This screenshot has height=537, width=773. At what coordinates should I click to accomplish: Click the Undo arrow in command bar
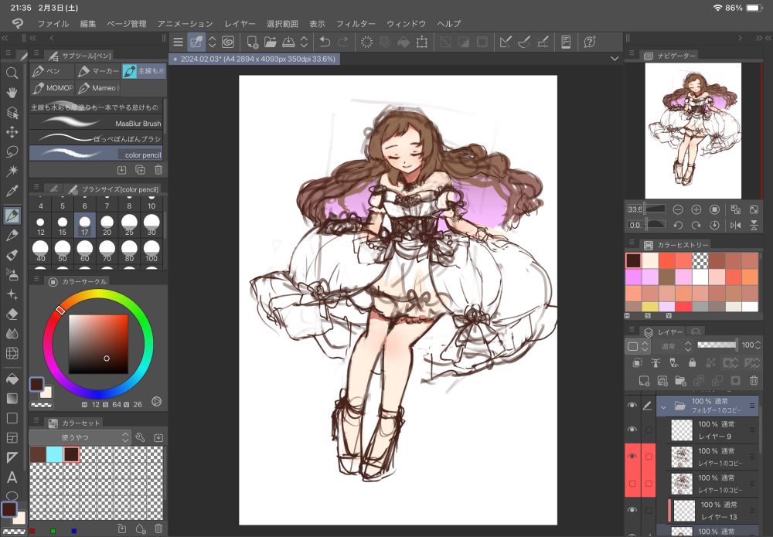325,42
